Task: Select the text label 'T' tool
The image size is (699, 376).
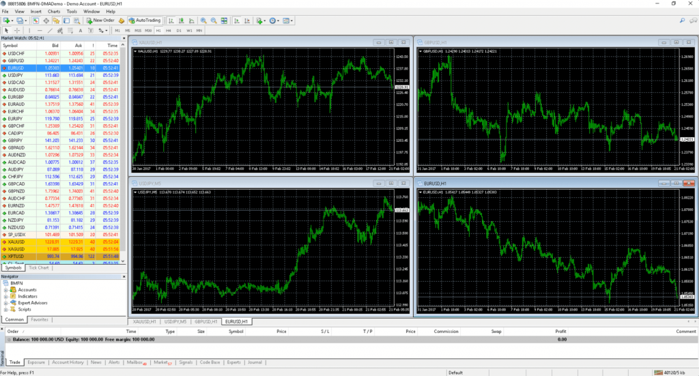Action: pos(91,31)
